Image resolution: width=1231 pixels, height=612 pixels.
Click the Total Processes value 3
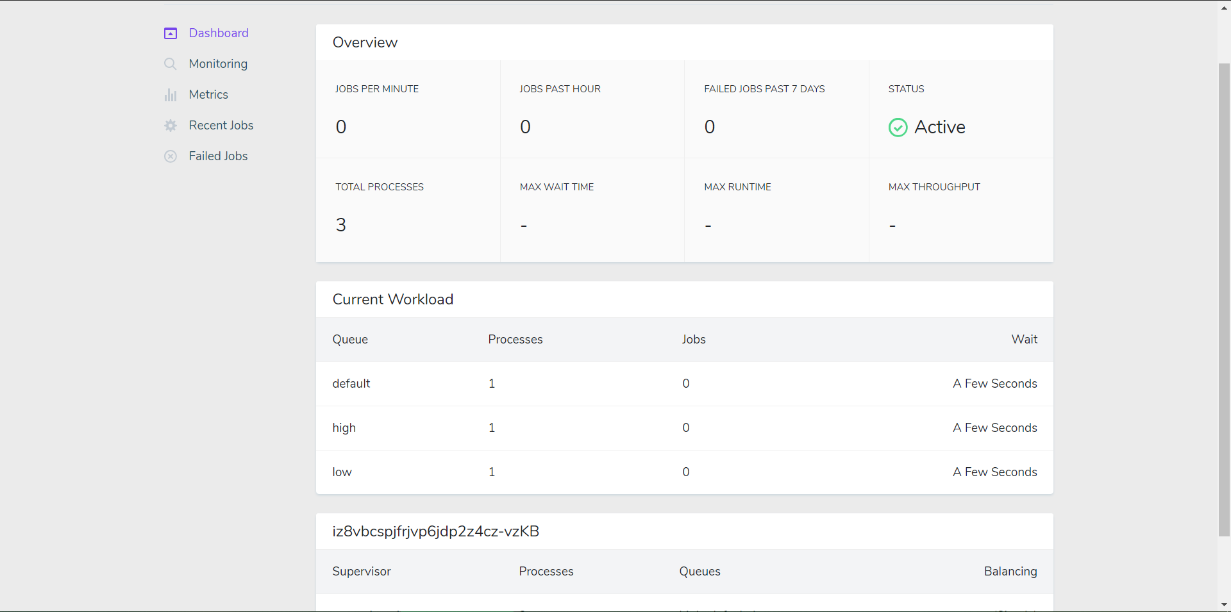pos(341,225)
